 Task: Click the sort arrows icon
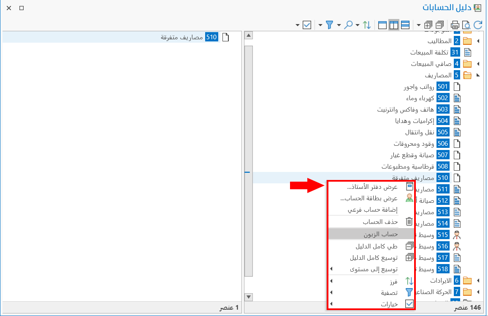tap(367, 25)
